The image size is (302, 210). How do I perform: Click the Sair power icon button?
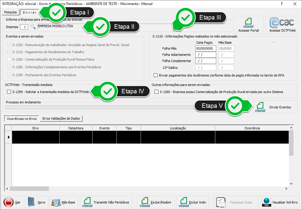(13, 202)
